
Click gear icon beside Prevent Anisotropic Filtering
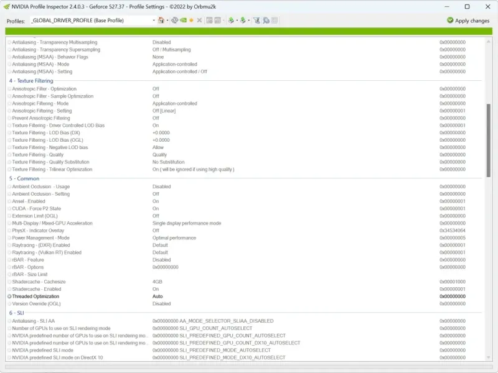[9, 118]
